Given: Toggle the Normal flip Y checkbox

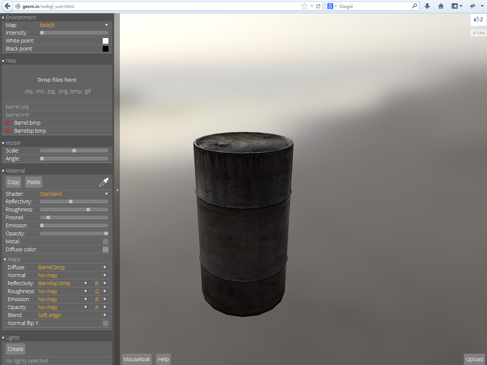Looking at the screenshot, I should click(x=105, y=323).
